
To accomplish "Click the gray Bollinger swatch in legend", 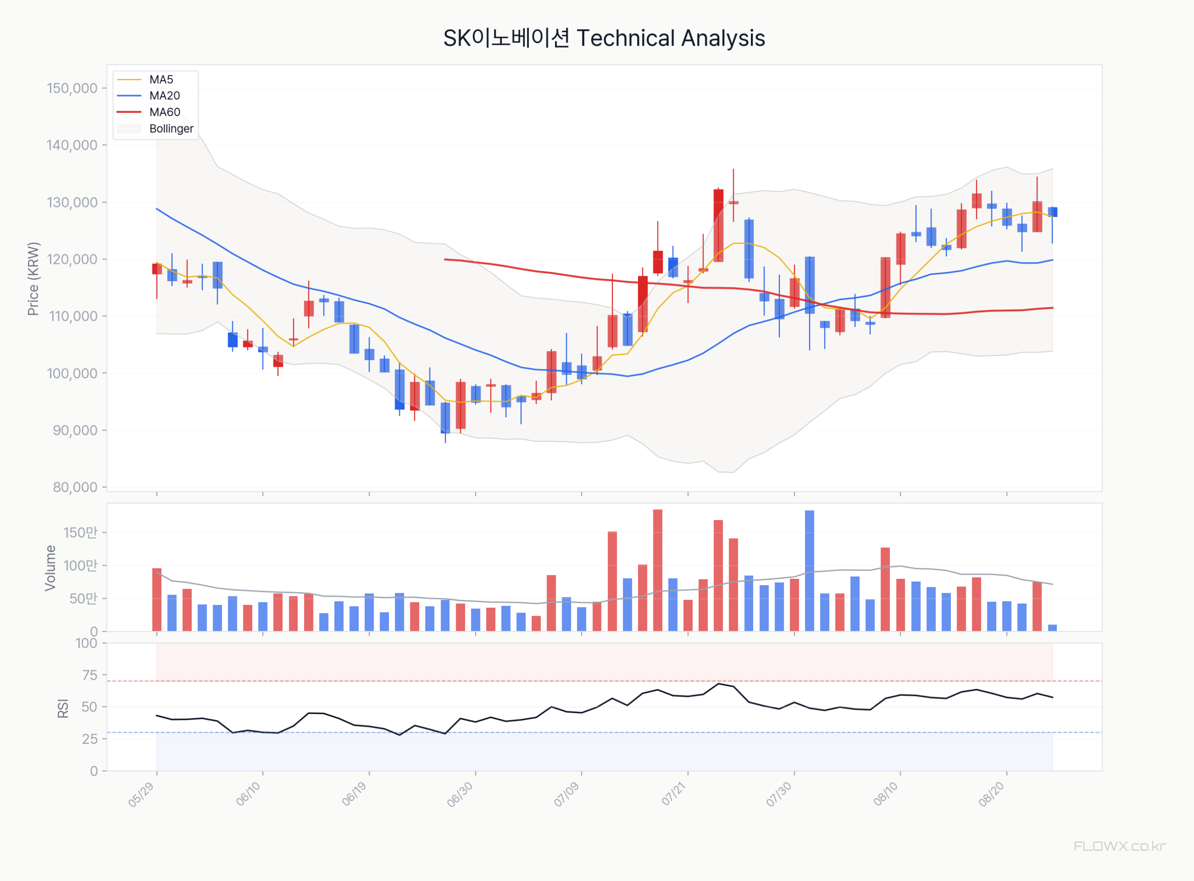I will click(x=129, y=129).
